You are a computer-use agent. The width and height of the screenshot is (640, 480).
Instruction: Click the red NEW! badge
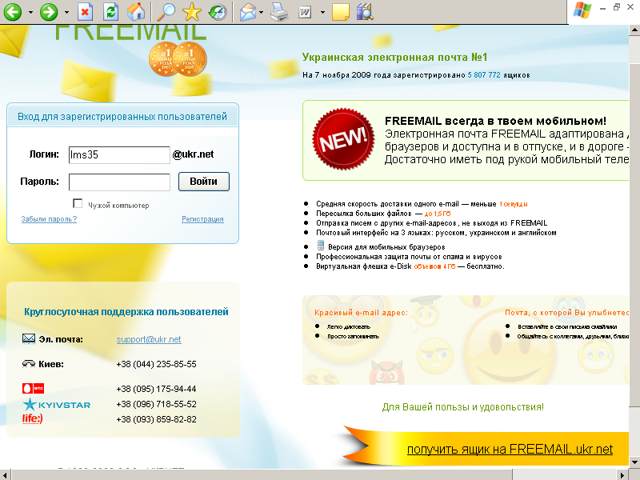click(343, 139)
